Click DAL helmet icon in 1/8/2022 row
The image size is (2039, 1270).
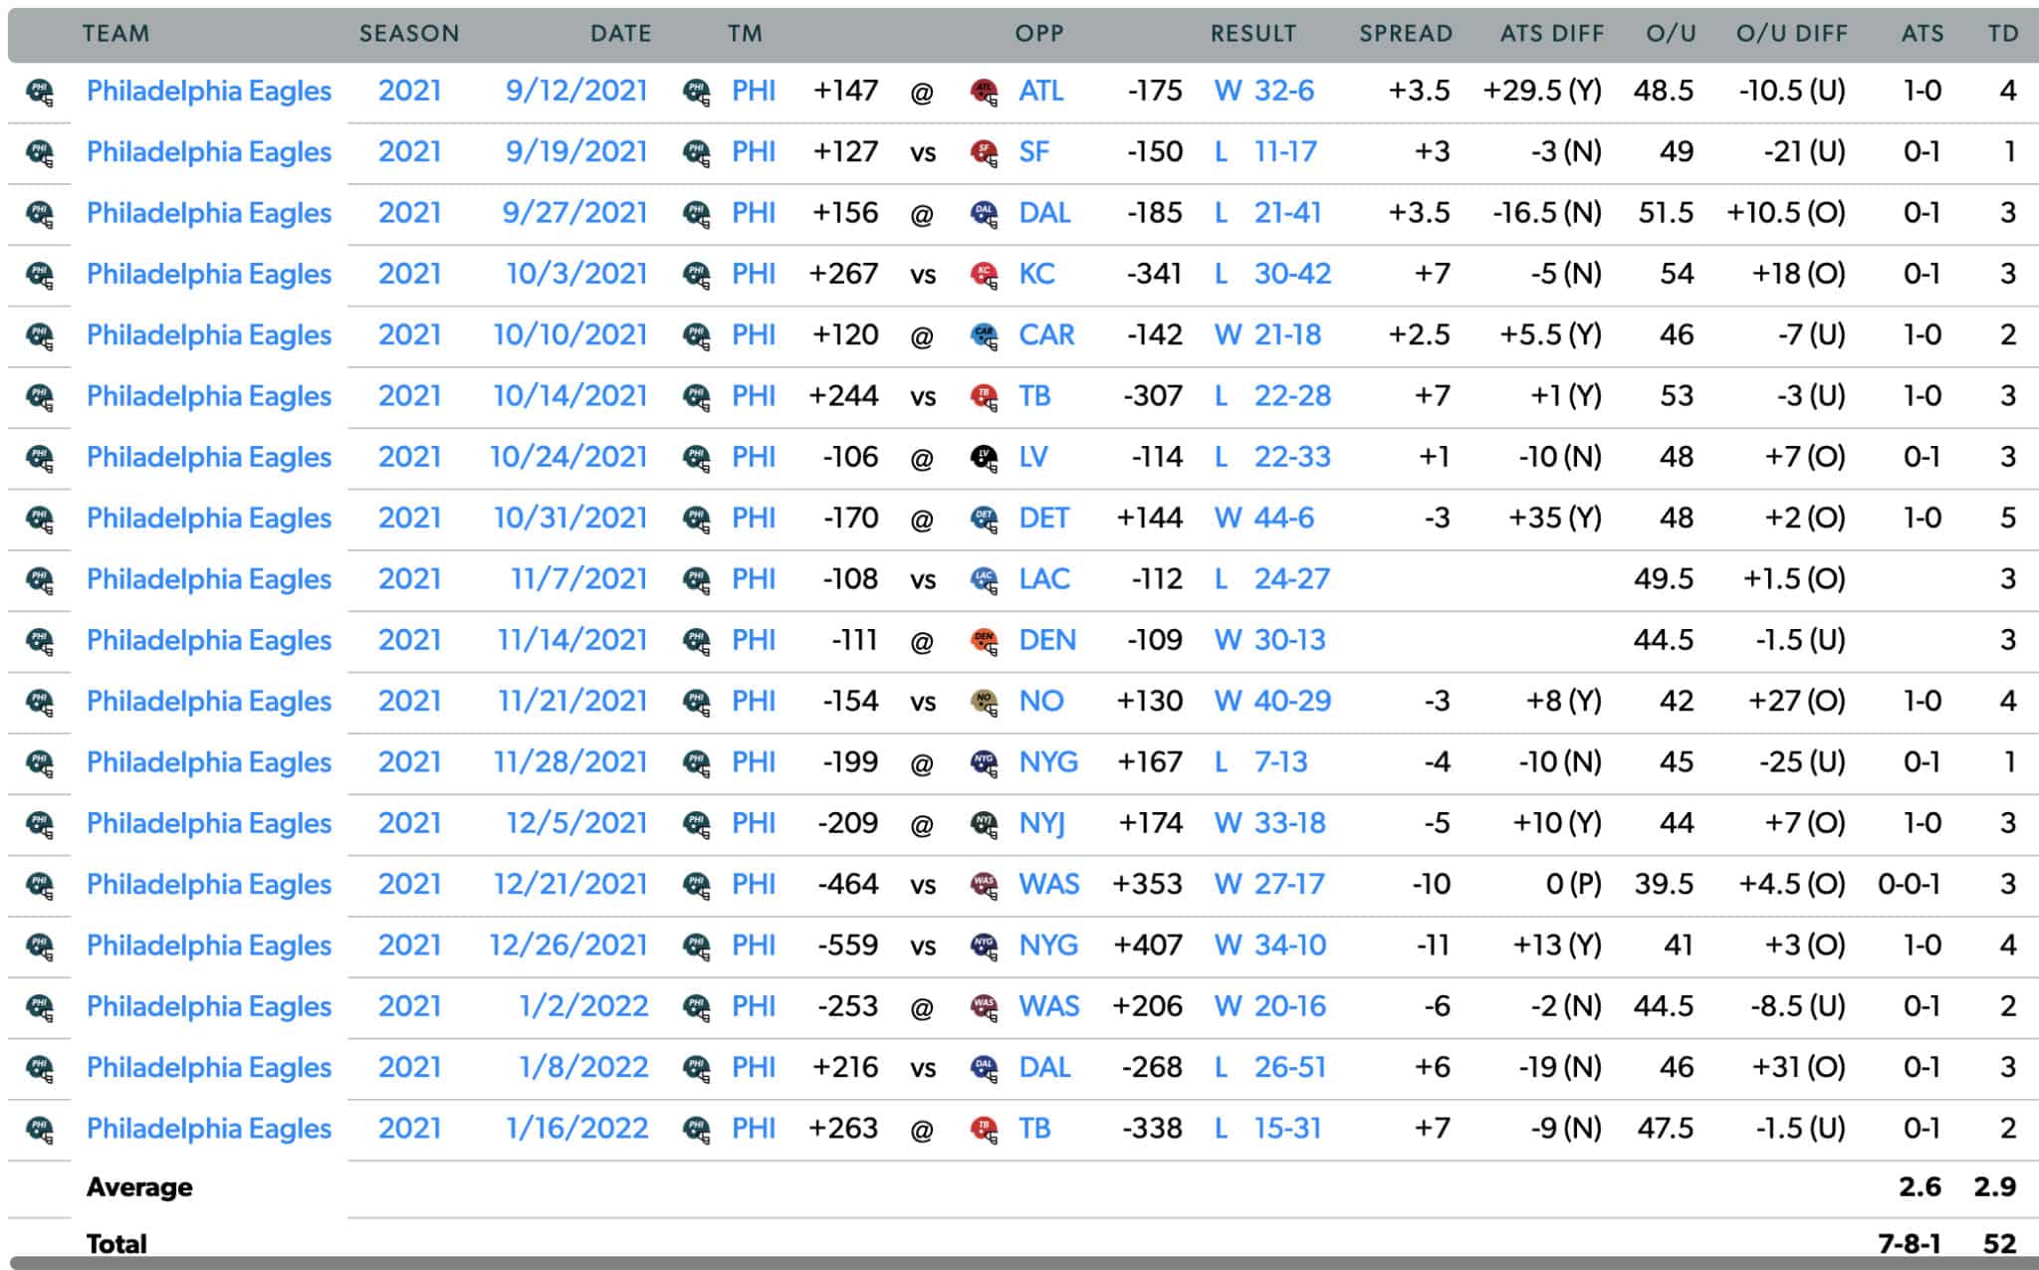(984, 1068)
